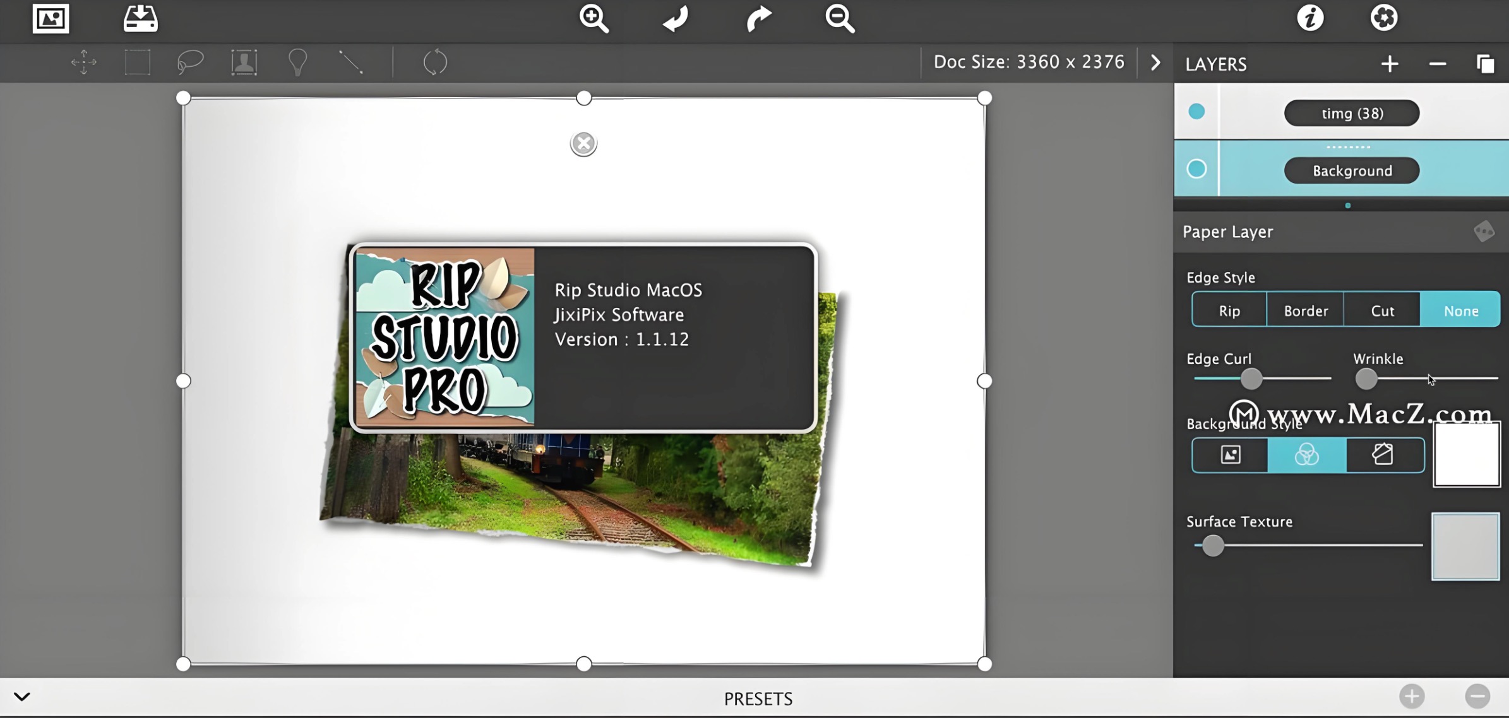This screenshot has height=718, width=1509.
Task: Zoom out with the magnifier minus icon
Action: tap(840, 18)
